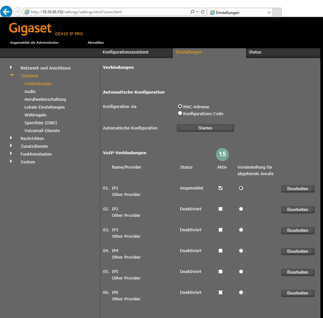Open Netzwerk und Anschlüsse menu item

point(46,68)
